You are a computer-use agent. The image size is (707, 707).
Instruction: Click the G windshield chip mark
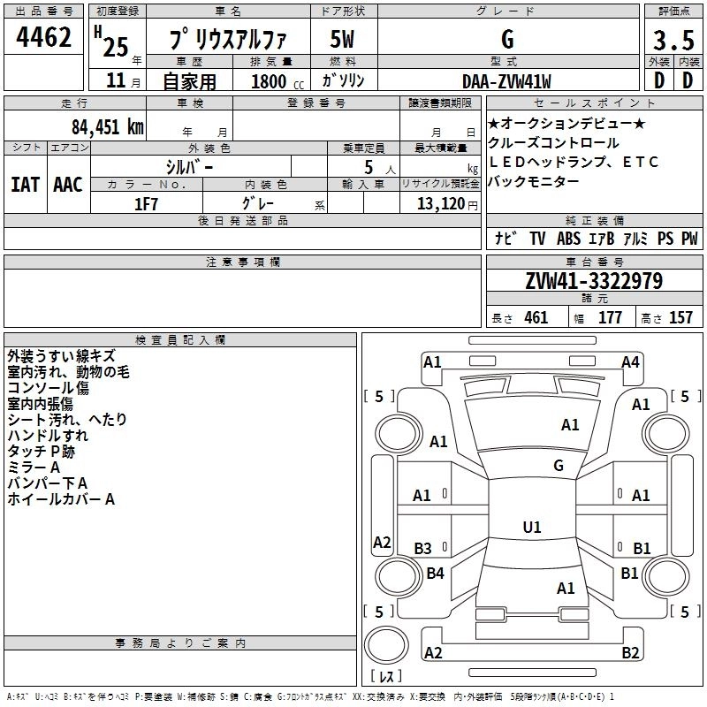tap(558, 465)
